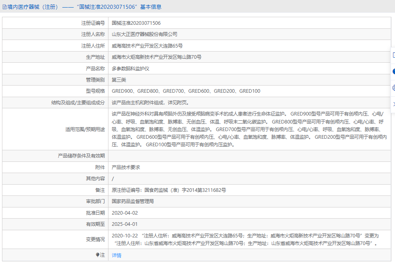
Task: Click the intended-use paragraph beginning 该产品在神经外科
Action: coord(249,130)
